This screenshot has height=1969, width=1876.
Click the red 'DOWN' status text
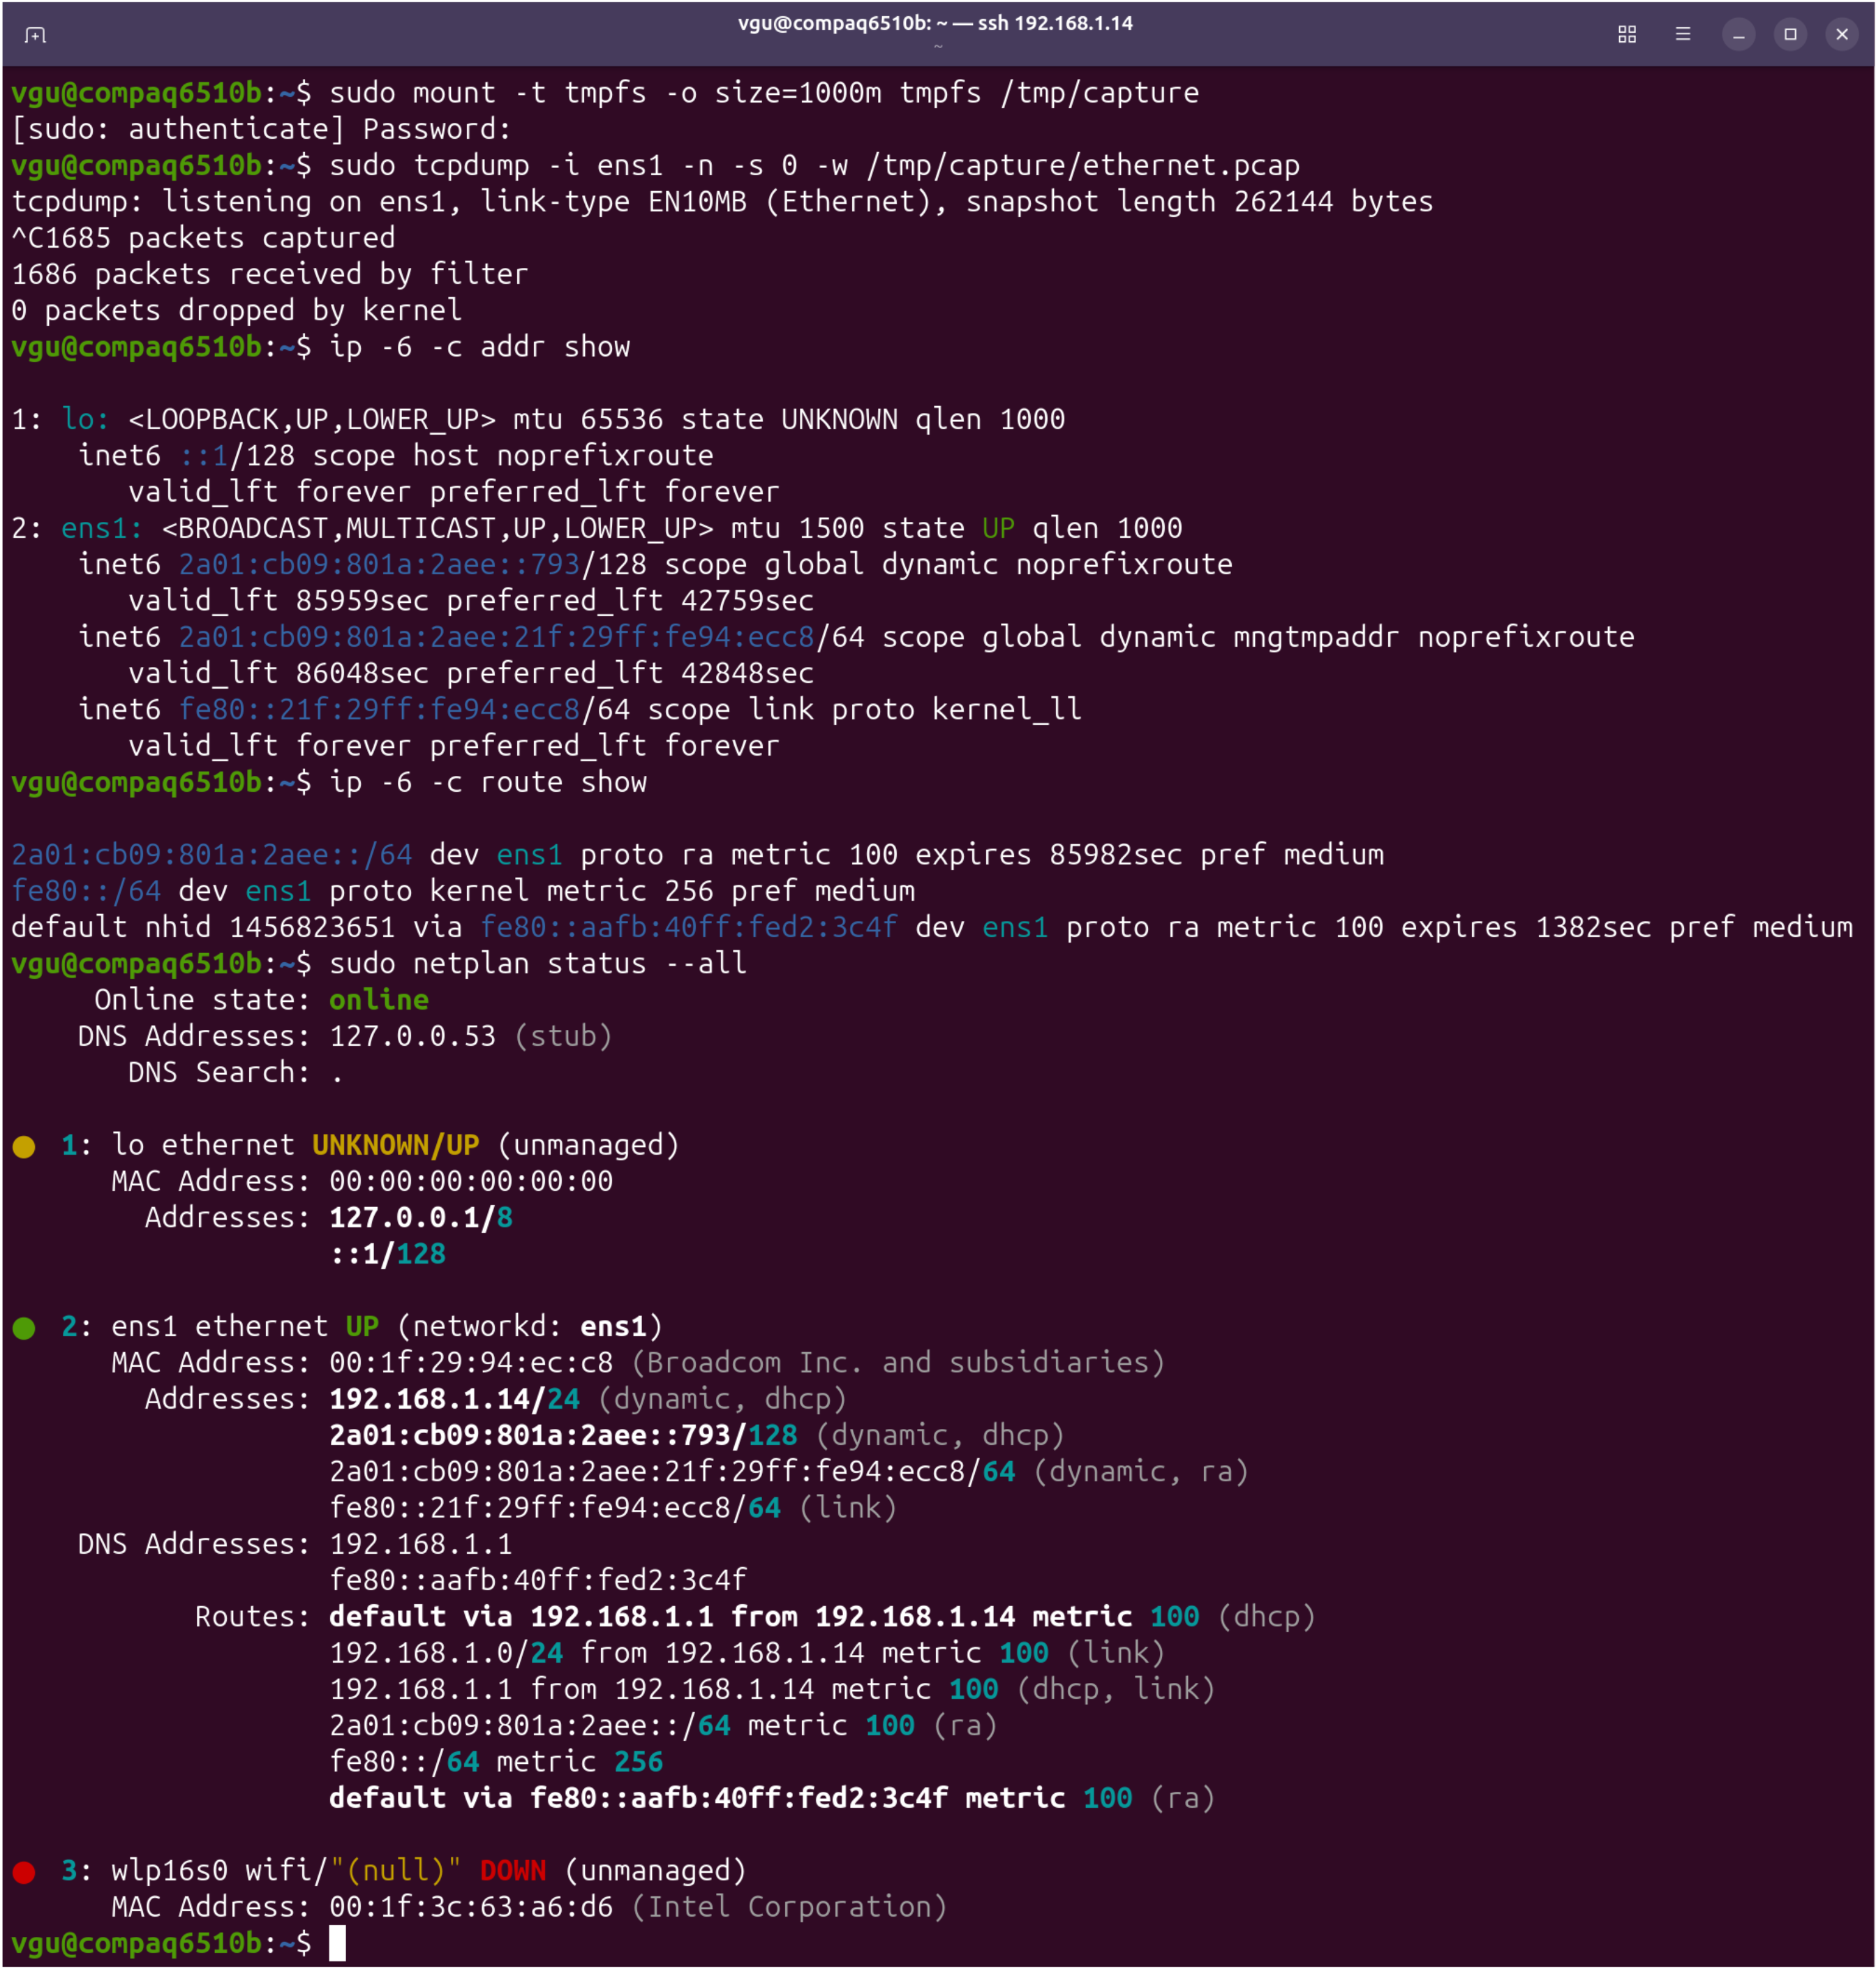tap(512, 1870)
